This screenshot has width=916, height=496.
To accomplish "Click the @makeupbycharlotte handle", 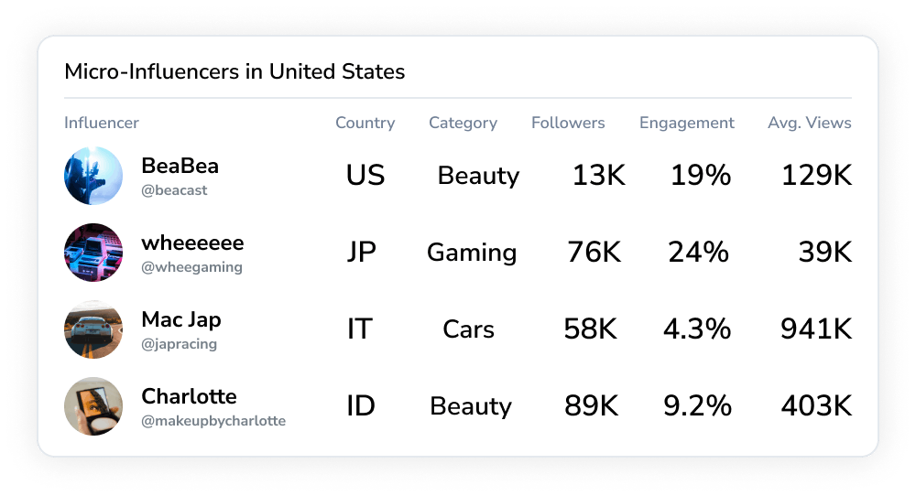I will point(213,421).
